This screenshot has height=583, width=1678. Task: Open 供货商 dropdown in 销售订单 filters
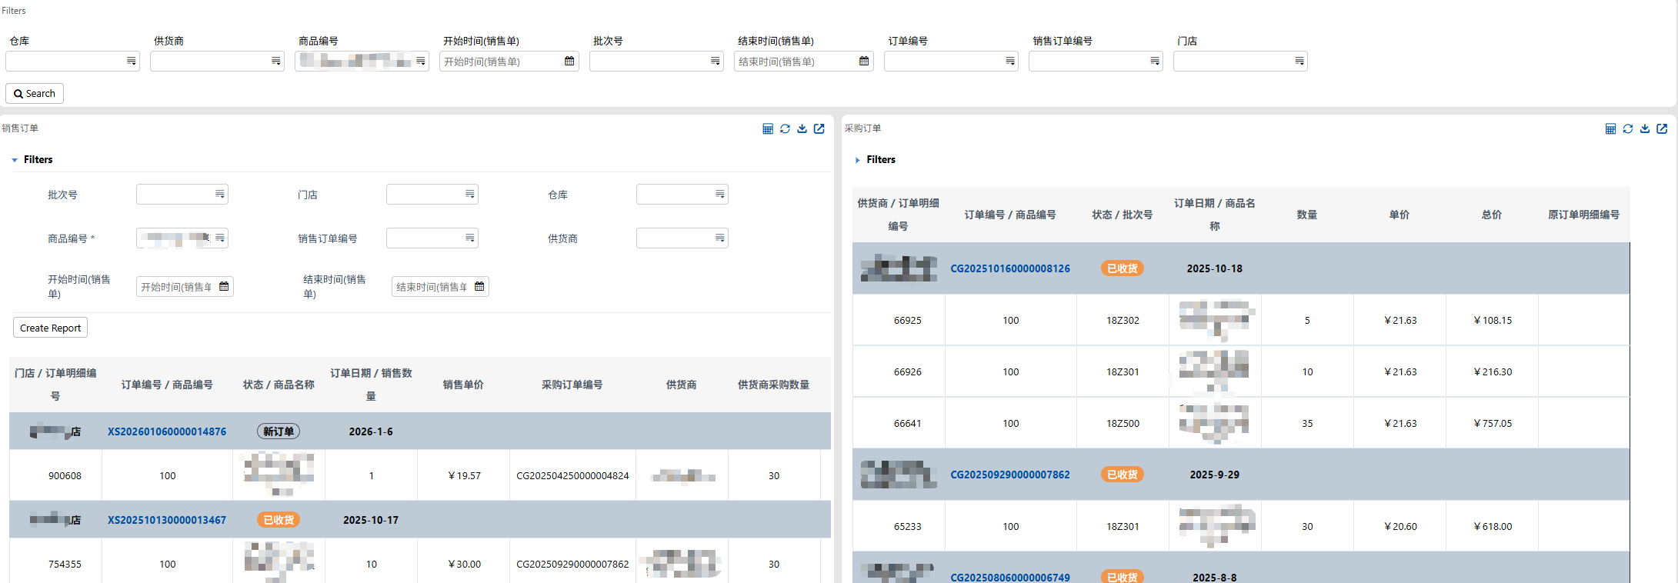[x=720, y=238]
